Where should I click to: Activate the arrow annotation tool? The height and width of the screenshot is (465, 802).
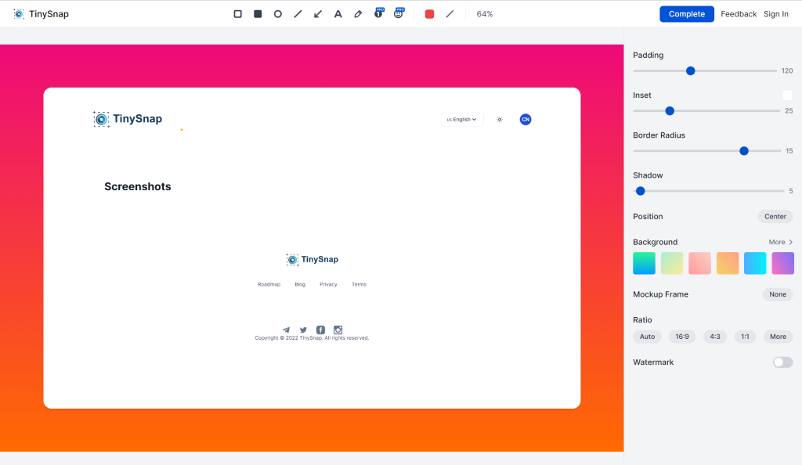coord(318,14)
